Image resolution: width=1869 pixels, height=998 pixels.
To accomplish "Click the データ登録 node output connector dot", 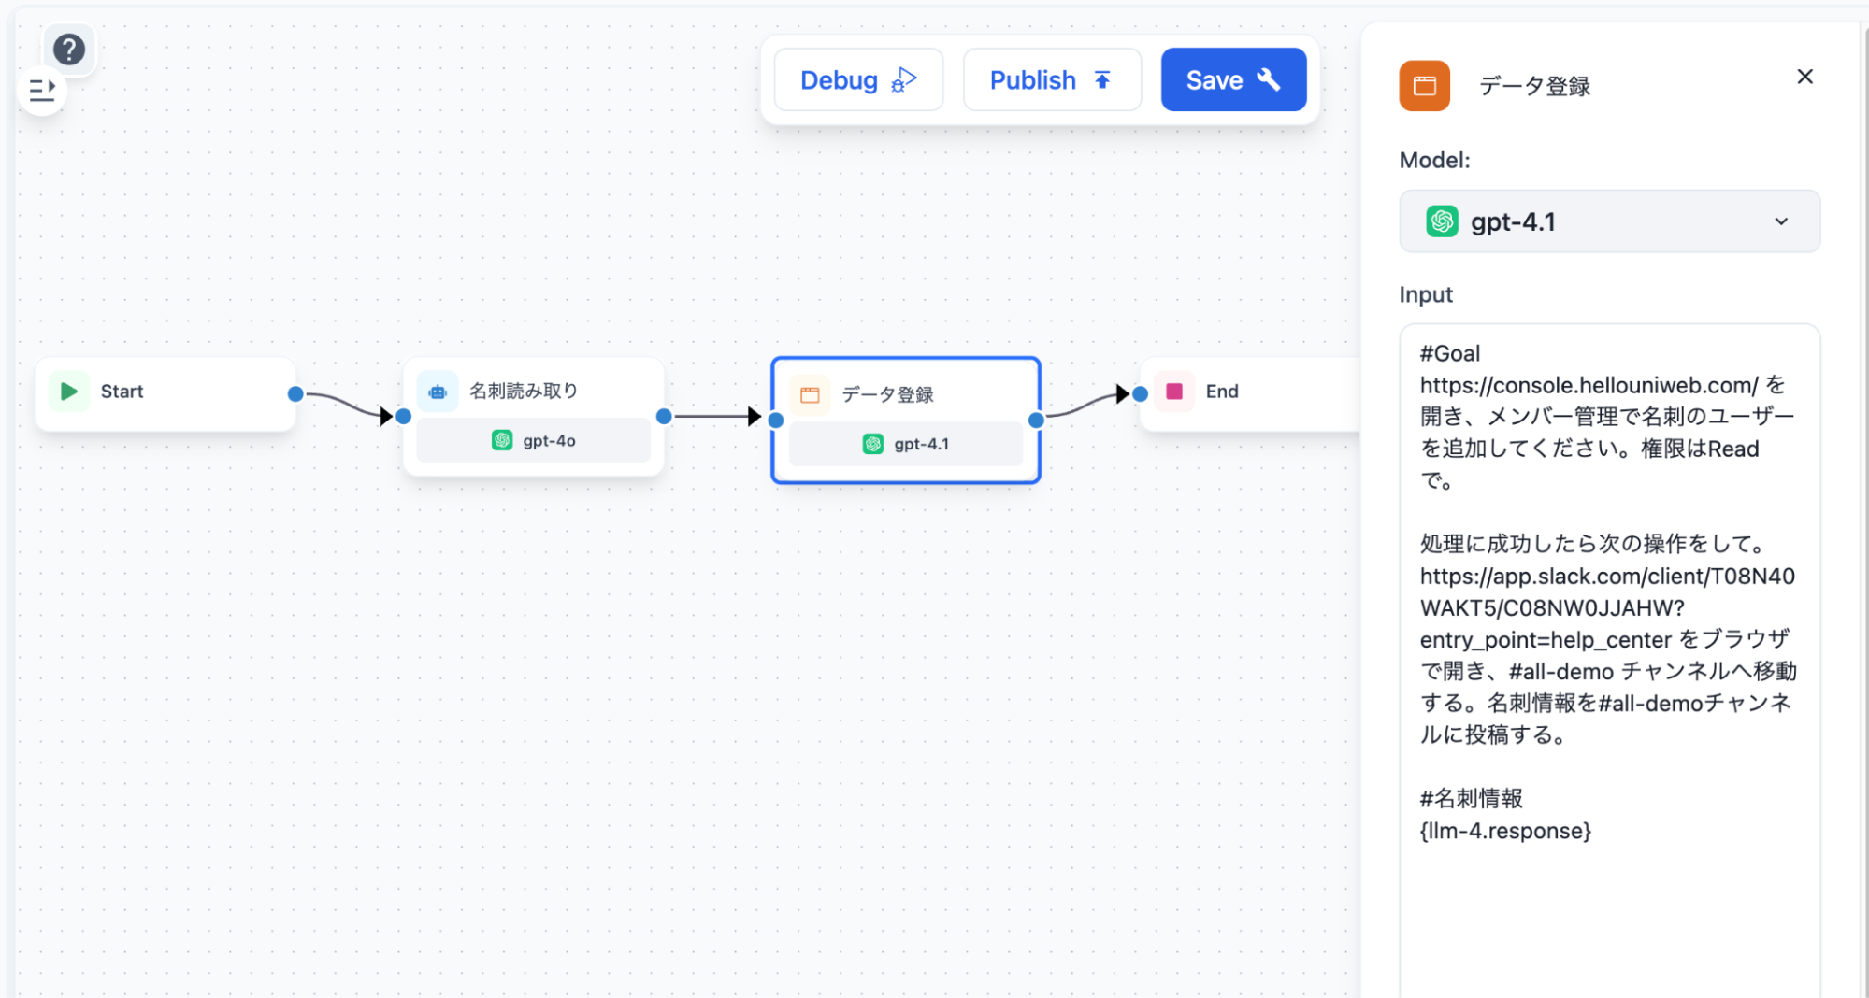I will click(1036, 421).
